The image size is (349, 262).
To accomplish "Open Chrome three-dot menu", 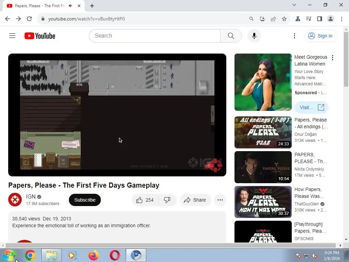I will coord(342,19).
